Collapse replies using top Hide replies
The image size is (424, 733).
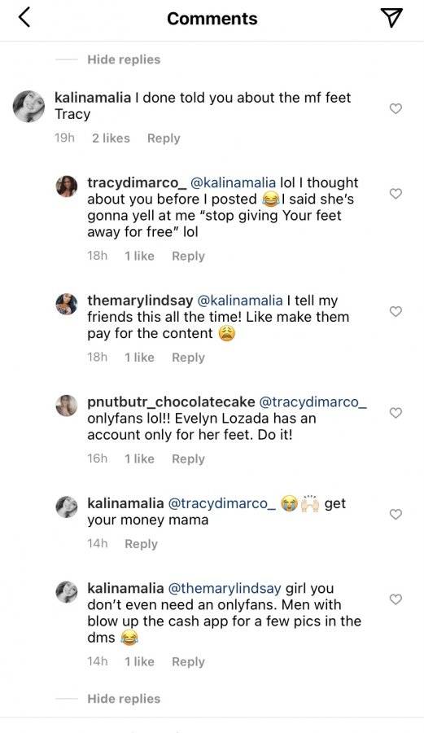[x=124, y=59]
